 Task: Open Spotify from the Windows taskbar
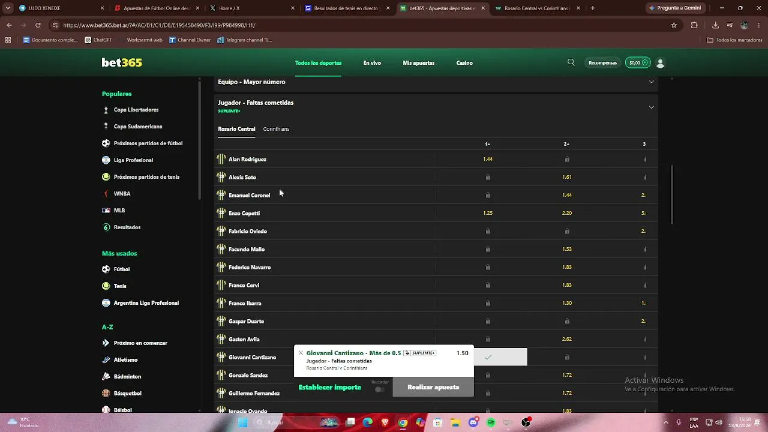(491, 422)
